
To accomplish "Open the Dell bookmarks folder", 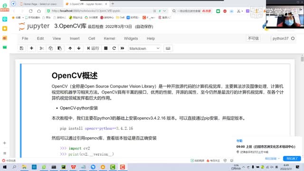I will [x=120, y=18].
